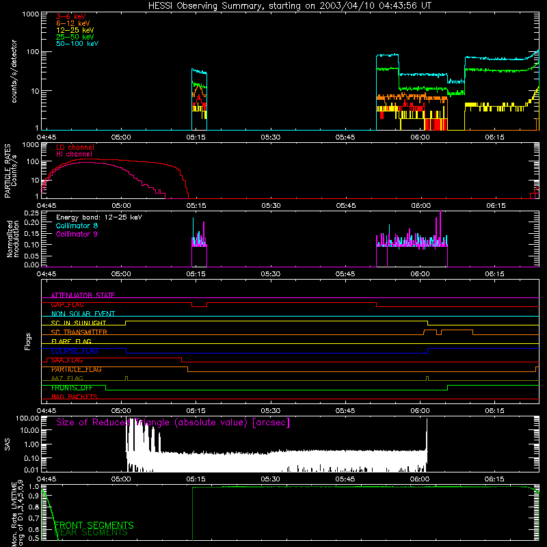Click the vertical Flags axis label
Image resolution: width=547 pixels, height=547 pixels.
click(27, 341)
